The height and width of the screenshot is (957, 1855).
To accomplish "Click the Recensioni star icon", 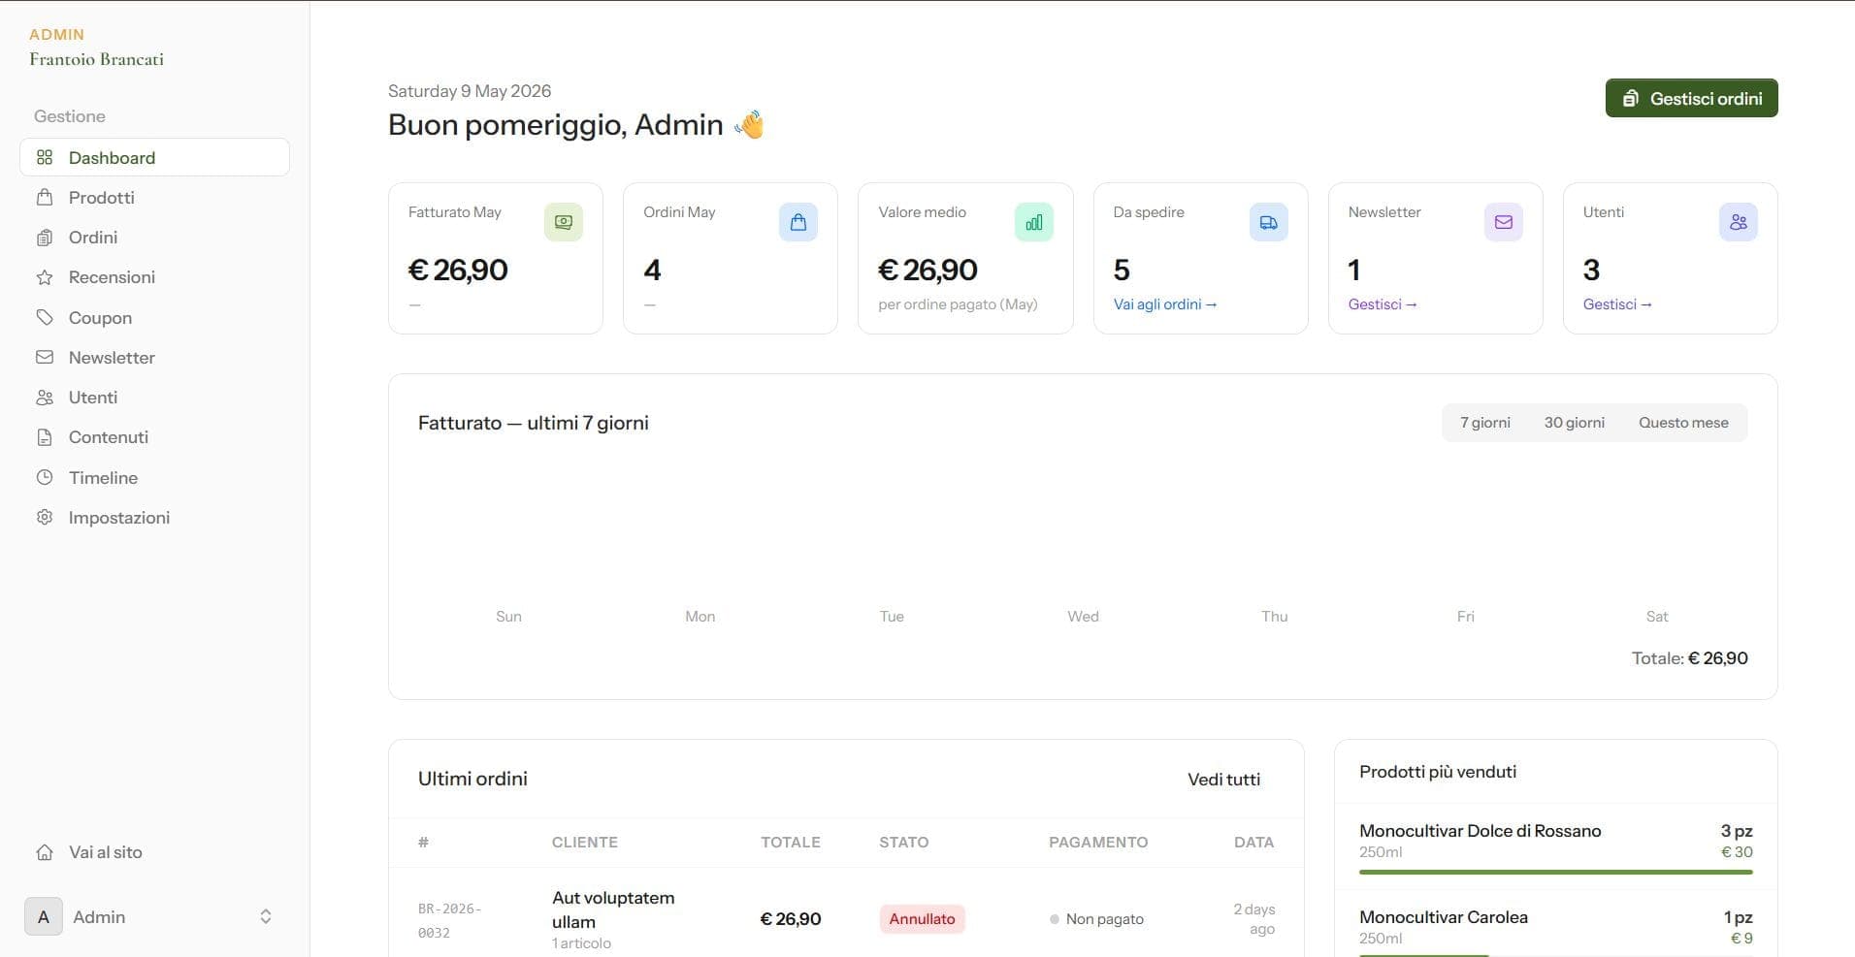I will [x=45, y=277].
